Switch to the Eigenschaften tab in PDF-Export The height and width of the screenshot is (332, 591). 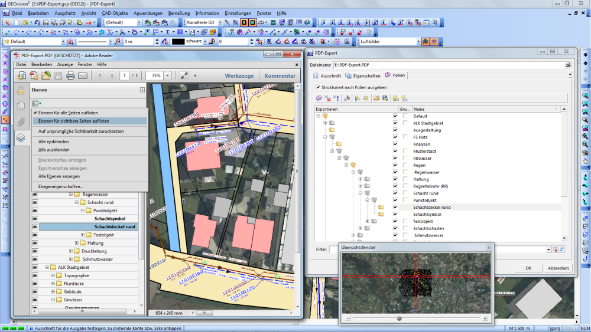coord(363,75)
